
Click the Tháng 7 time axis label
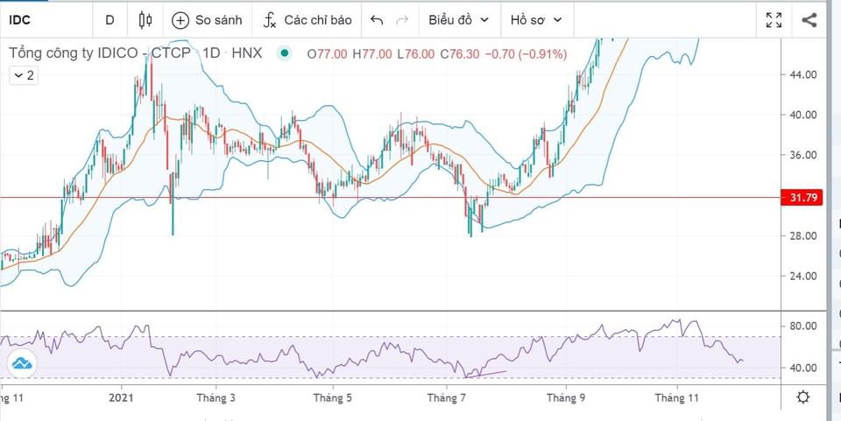point(447,398)
